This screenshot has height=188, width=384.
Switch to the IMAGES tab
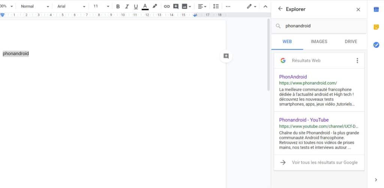319,42
